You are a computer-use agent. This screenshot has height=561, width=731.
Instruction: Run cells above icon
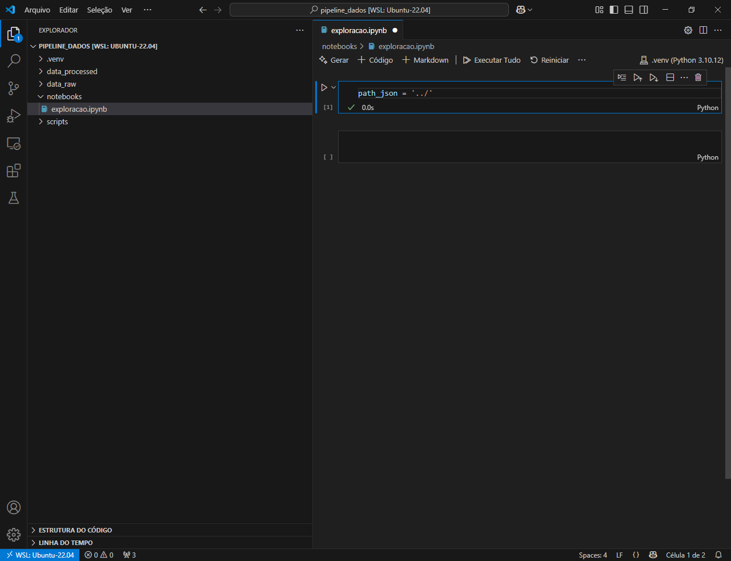coord(638,78)
